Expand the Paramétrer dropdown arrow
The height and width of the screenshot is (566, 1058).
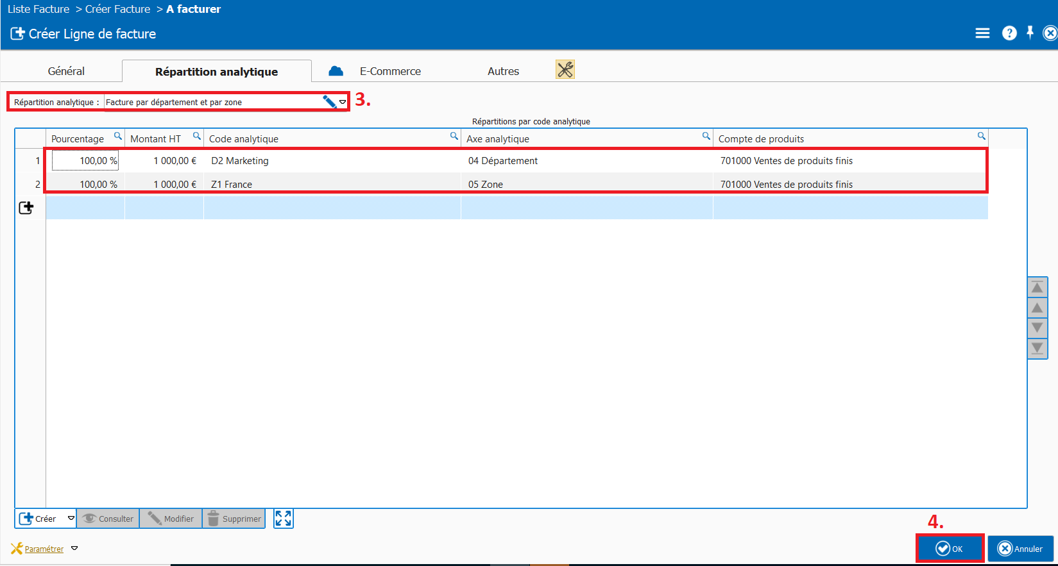(74, 548)
